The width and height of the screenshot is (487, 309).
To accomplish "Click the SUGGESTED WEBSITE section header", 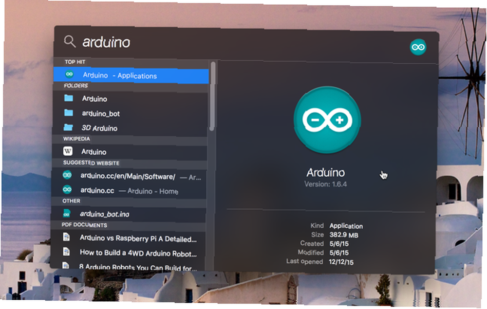I will pyautogui.click(x=91, y=163).
